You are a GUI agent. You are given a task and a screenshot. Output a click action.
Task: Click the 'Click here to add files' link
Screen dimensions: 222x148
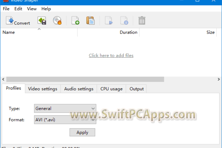pyautogui.click(x=111, y=55)
